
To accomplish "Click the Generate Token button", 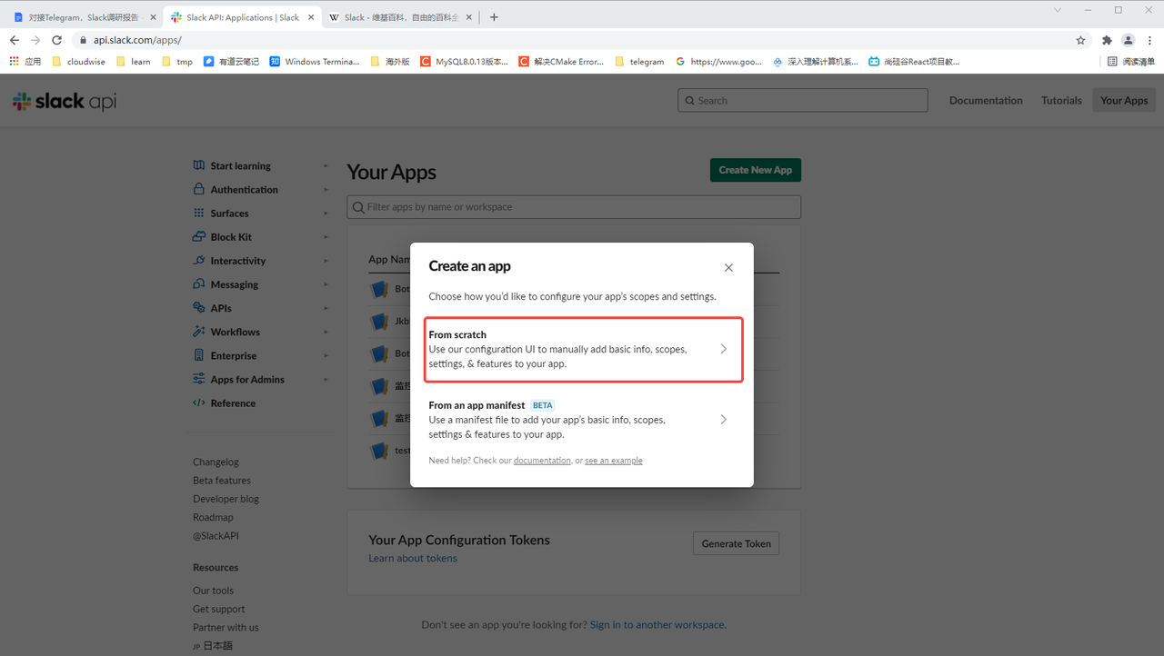I will click(x=736, y=543).
